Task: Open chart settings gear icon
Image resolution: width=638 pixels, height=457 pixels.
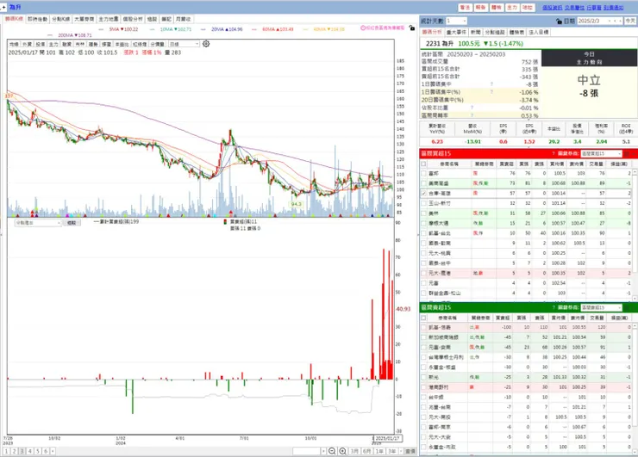Action: click(206, 44)
